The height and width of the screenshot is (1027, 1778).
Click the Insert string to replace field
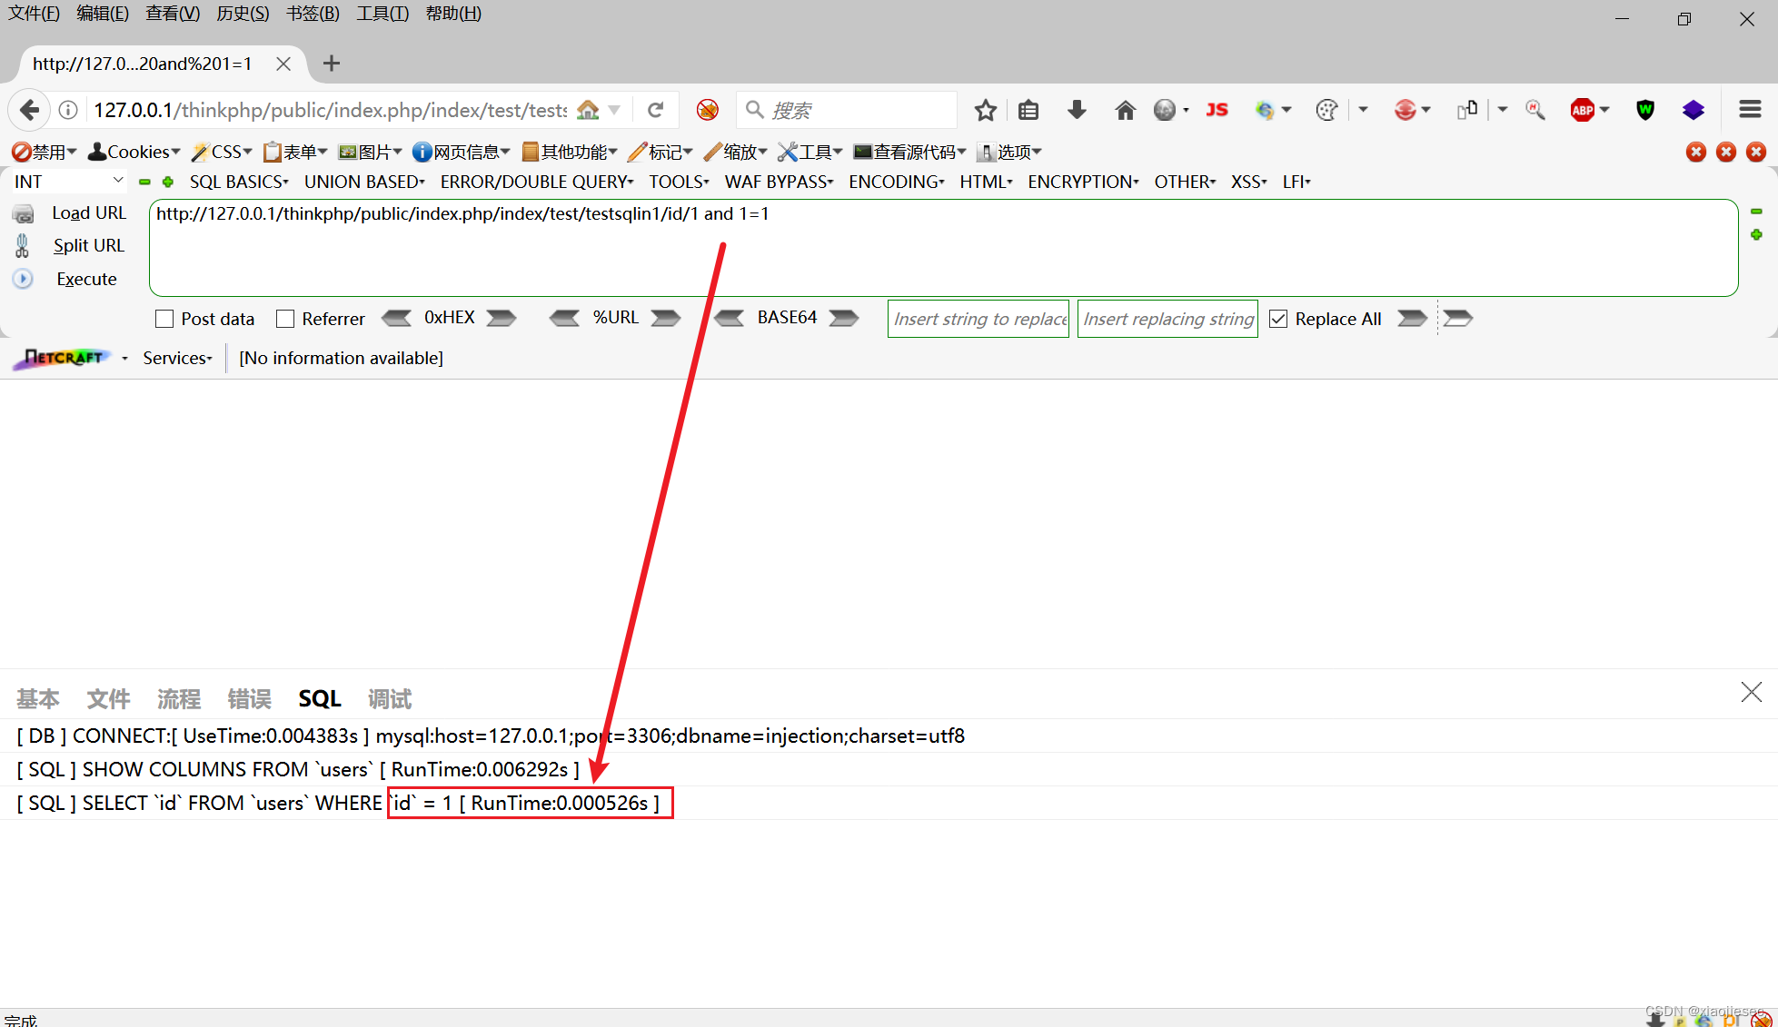[978, 319]
